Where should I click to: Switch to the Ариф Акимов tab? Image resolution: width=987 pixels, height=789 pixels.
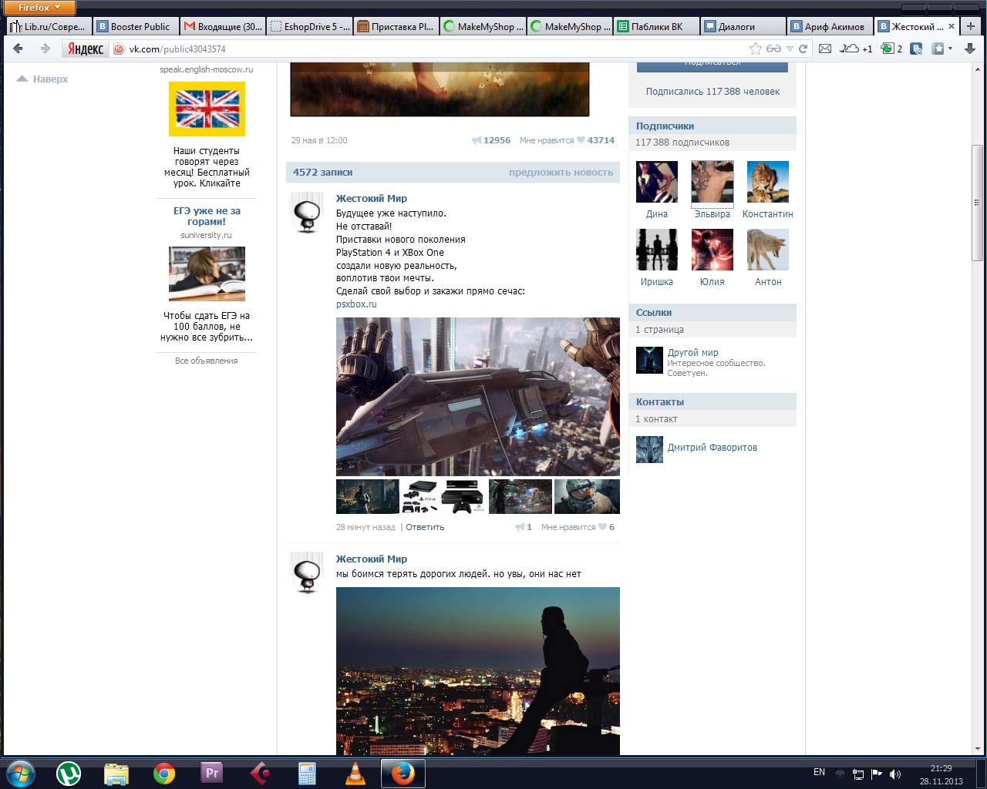pyautogui.click(x=831, y=26)
